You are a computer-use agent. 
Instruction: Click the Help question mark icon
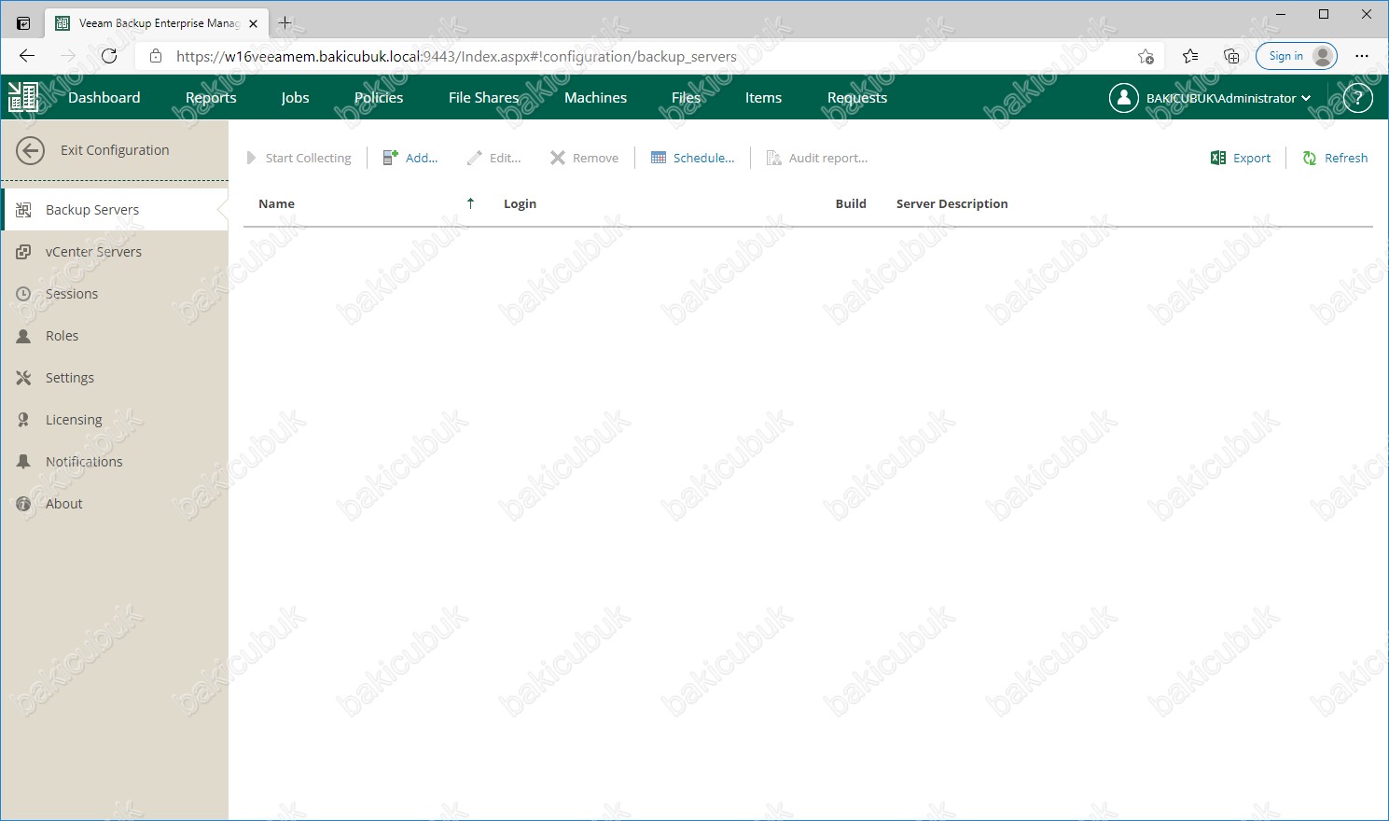pyautogui.click(x=1358, y=97)
